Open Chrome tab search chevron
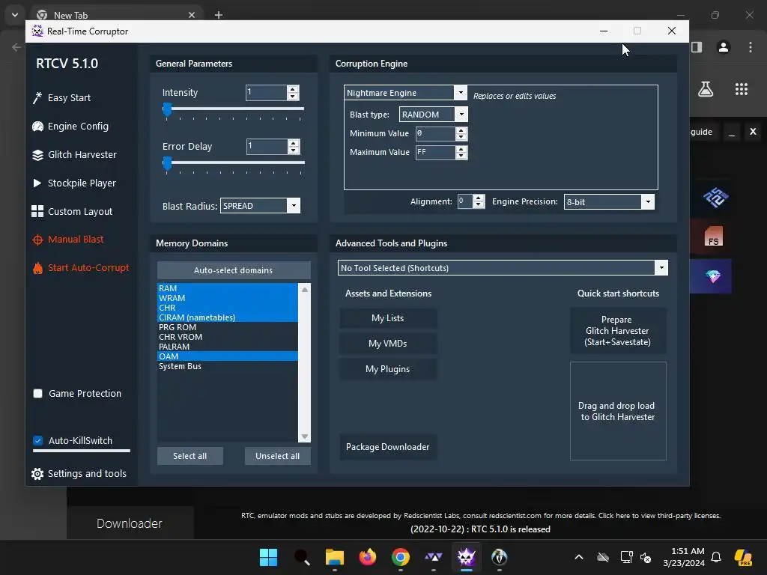Screen dimensions: 767x575 click(x=15, y=15)
